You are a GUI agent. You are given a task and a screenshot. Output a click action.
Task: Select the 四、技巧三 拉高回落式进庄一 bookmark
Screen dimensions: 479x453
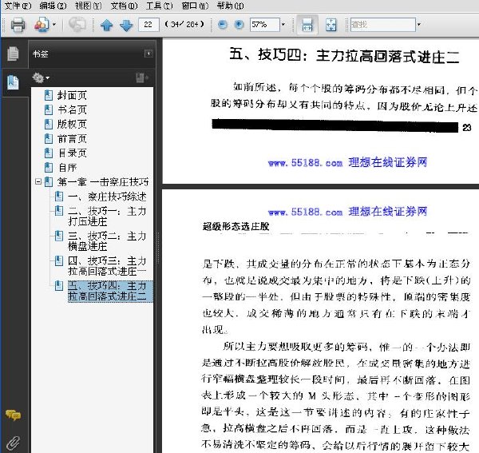click(x=107, y=266)
